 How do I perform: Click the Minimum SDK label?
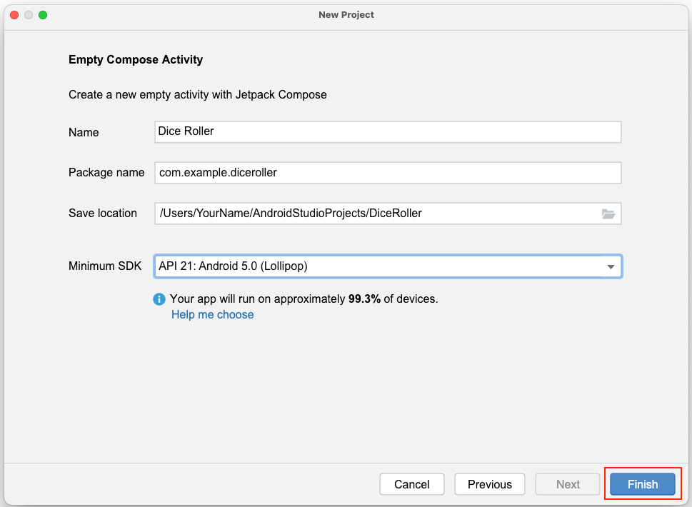point(105,266)
